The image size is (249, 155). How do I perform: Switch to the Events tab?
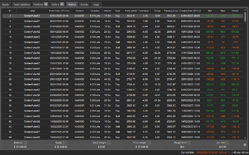84,5
